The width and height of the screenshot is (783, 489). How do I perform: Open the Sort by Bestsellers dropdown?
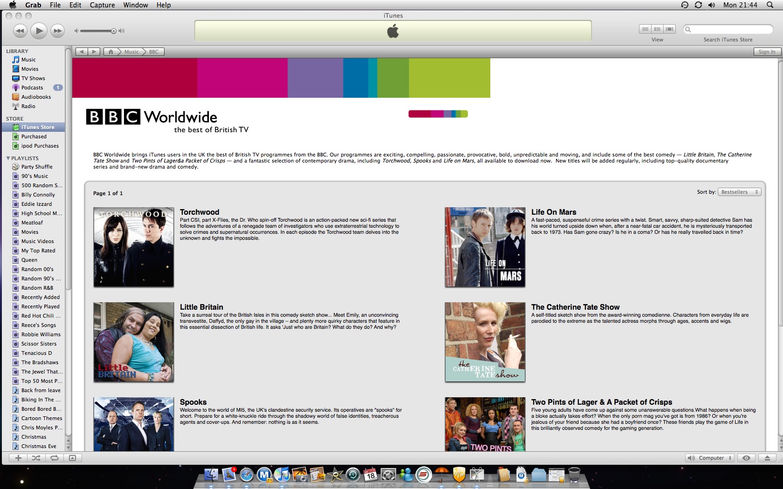tap(740, 192)
